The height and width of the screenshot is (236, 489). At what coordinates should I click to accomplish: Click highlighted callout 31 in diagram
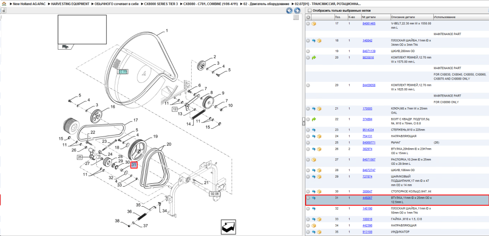click(134, 165)
